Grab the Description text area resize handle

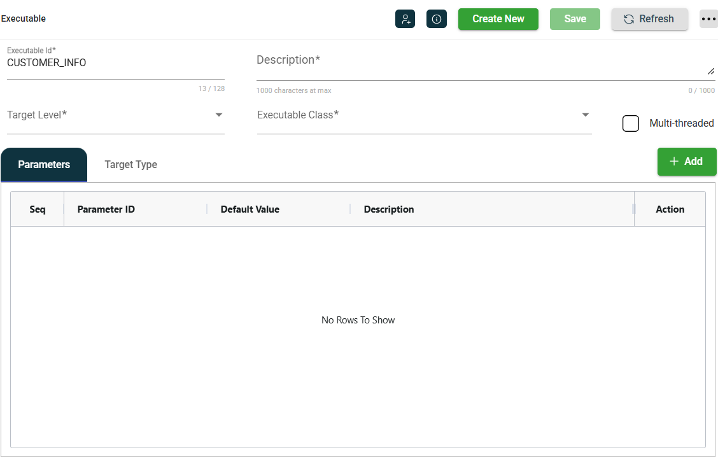[x=711, y=71]
